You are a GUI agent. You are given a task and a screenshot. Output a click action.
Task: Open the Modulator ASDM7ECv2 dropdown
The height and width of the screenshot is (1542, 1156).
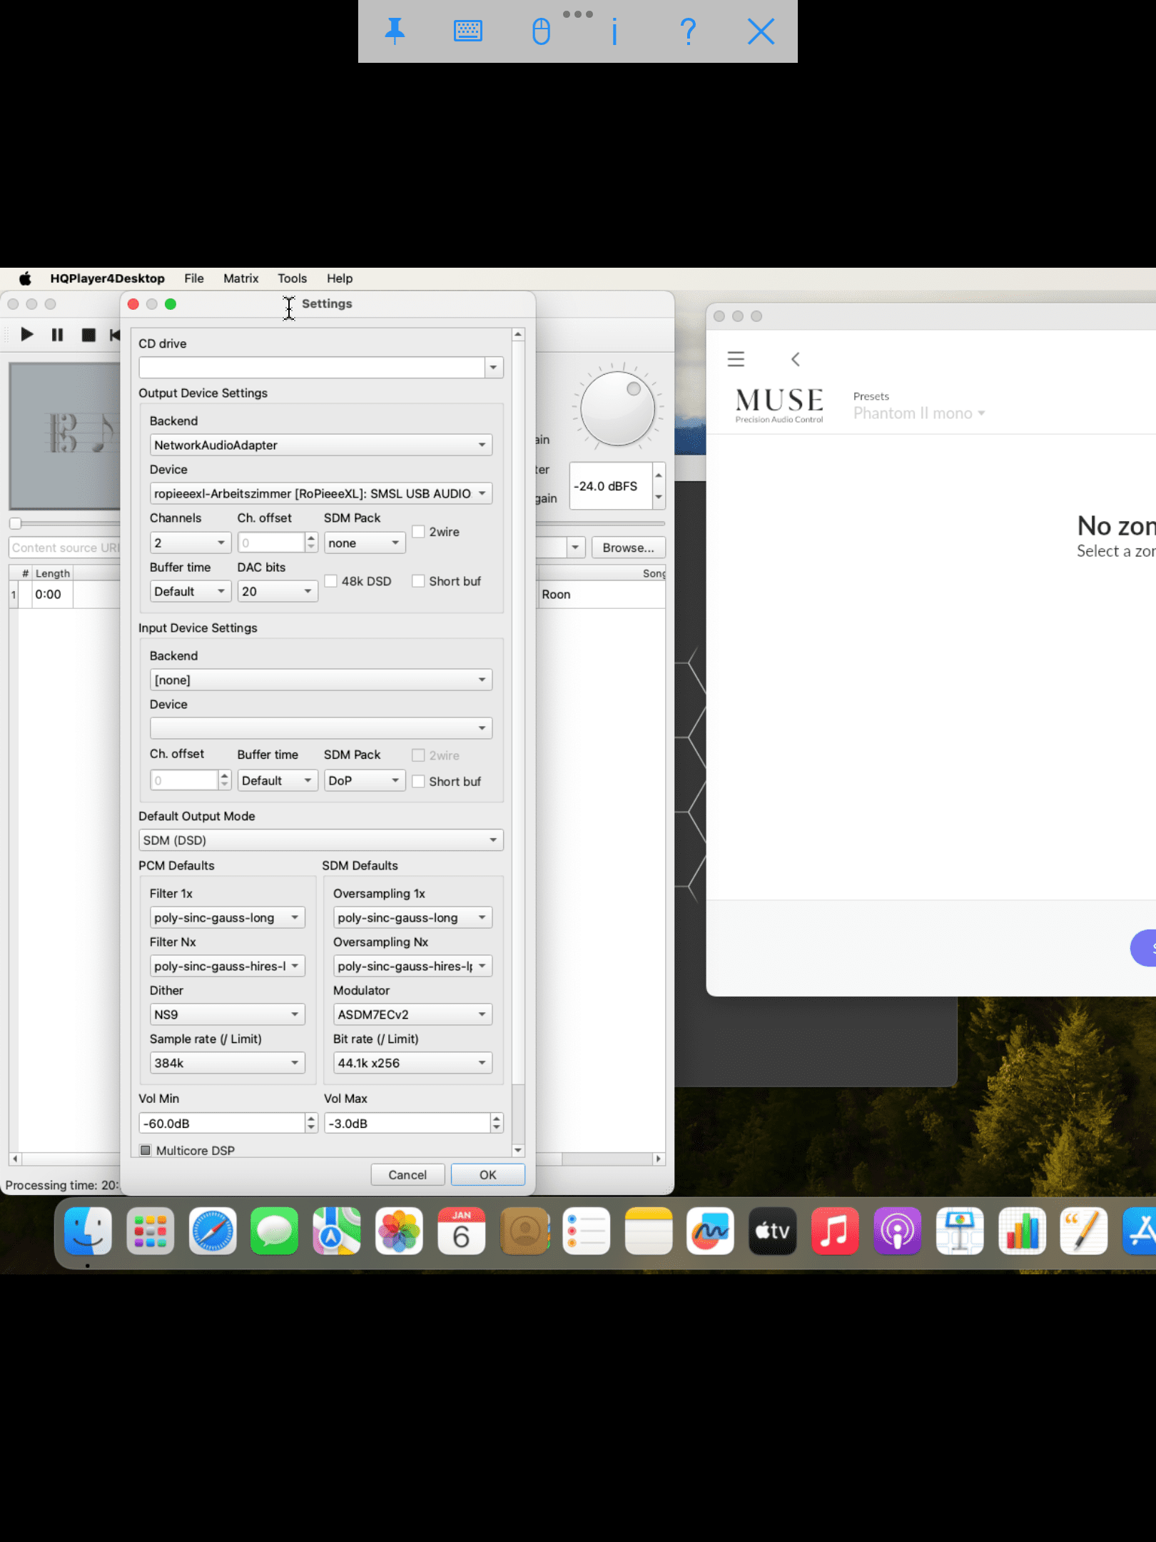pos(412,1014)
